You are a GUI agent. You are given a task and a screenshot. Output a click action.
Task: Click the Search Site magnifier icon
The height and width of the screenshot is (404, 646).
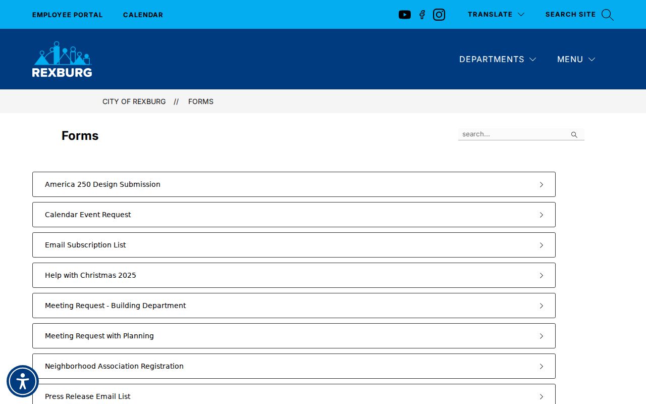click(608, 15)
